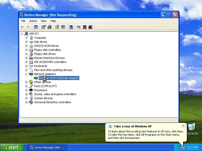Click the Update driver toolbar icon
Viewport: 202px width, 151px height.
tap(79, 27)
